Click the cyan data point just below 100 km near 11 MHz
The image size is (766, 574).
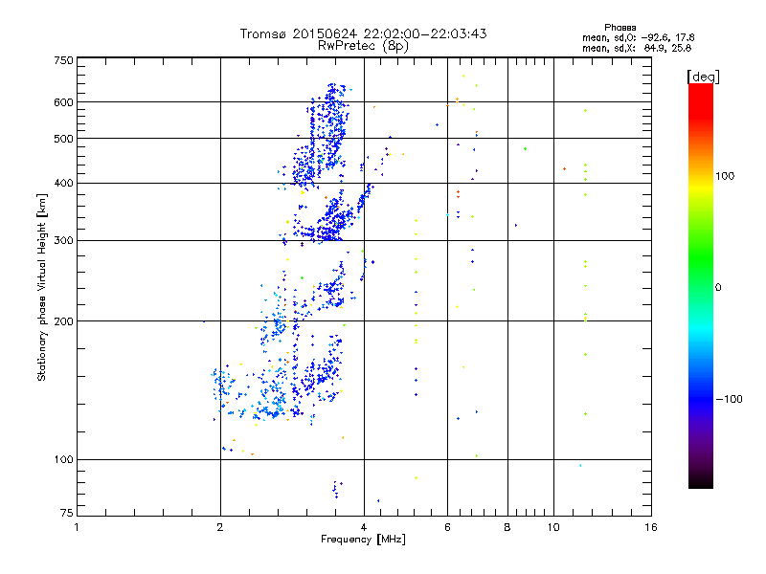click(x=580, y=466)
